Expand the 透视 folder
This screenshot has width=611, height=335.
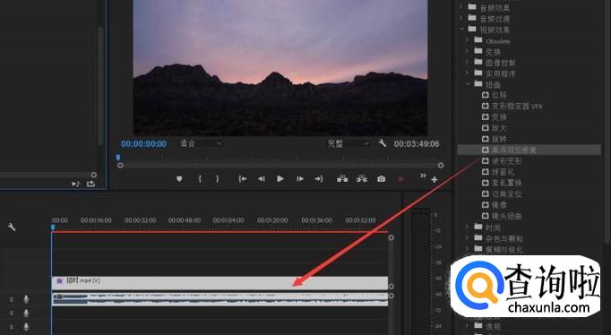468,325
